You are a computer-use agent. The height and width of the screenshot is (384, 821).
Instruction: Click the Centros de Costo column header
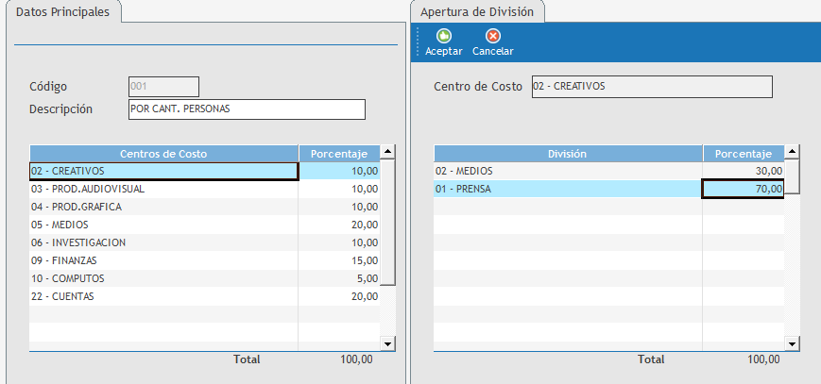click(163, 153)
